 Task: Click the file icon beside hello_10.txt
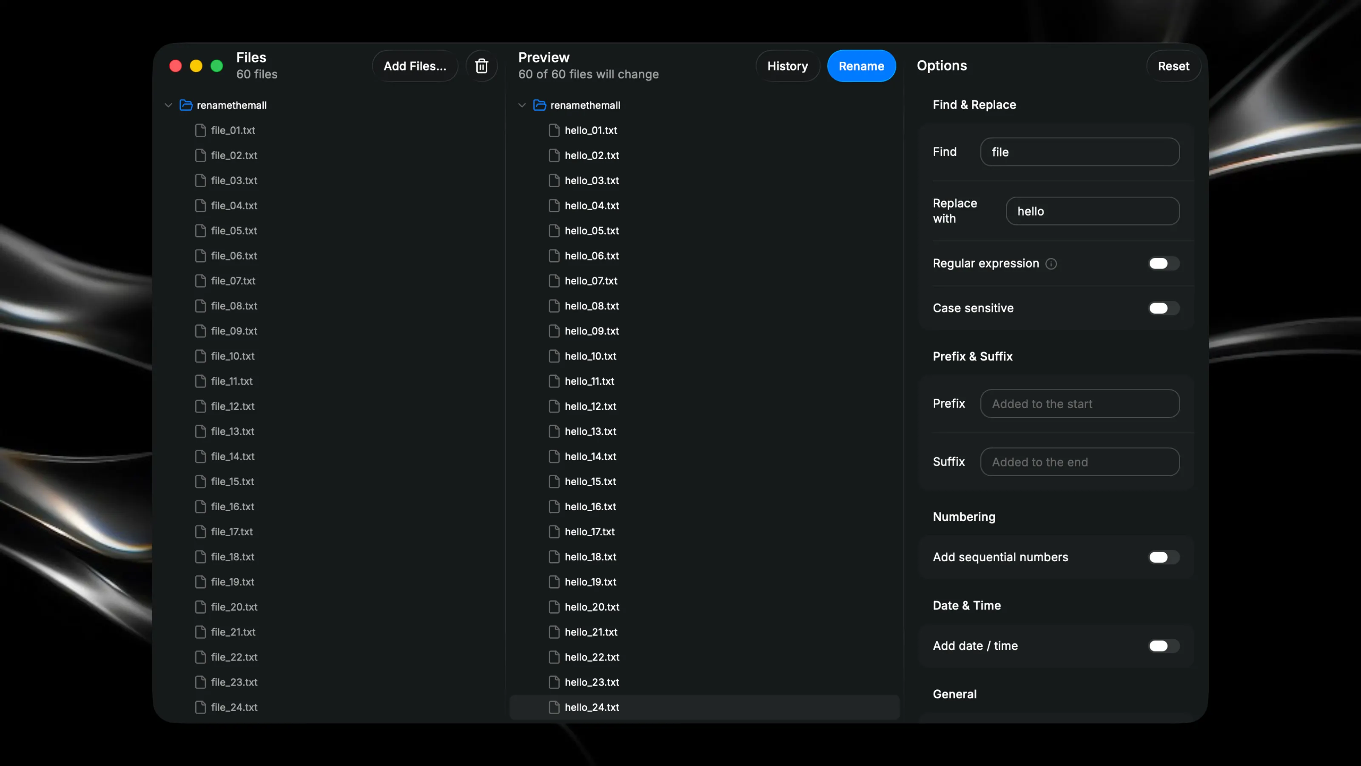pyautogui.click(x=554, y=356)
